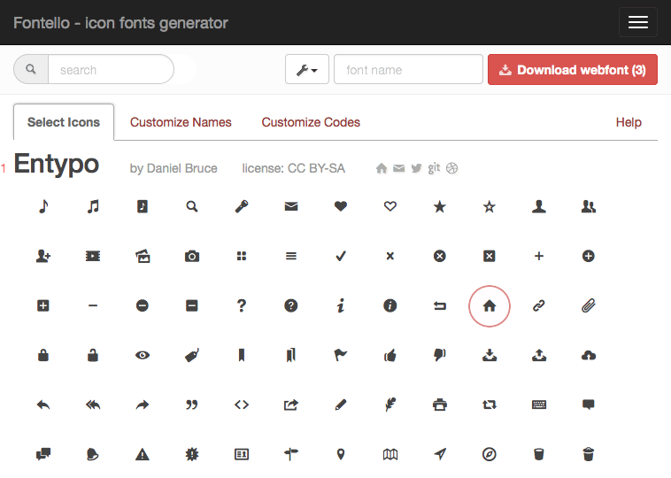
Task: Choose the bell notification icon
Action: (93, 454)
